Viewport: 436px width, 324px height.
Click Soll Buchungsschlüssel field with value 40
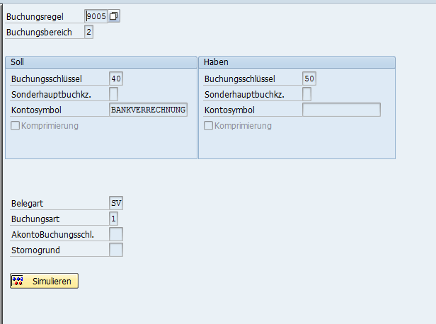tap(117, 79)
